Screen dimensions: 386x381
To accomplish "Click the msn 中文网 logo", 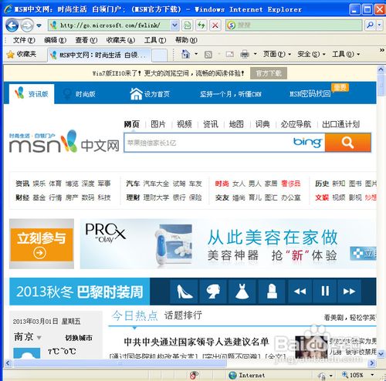I will coord(64,142).
